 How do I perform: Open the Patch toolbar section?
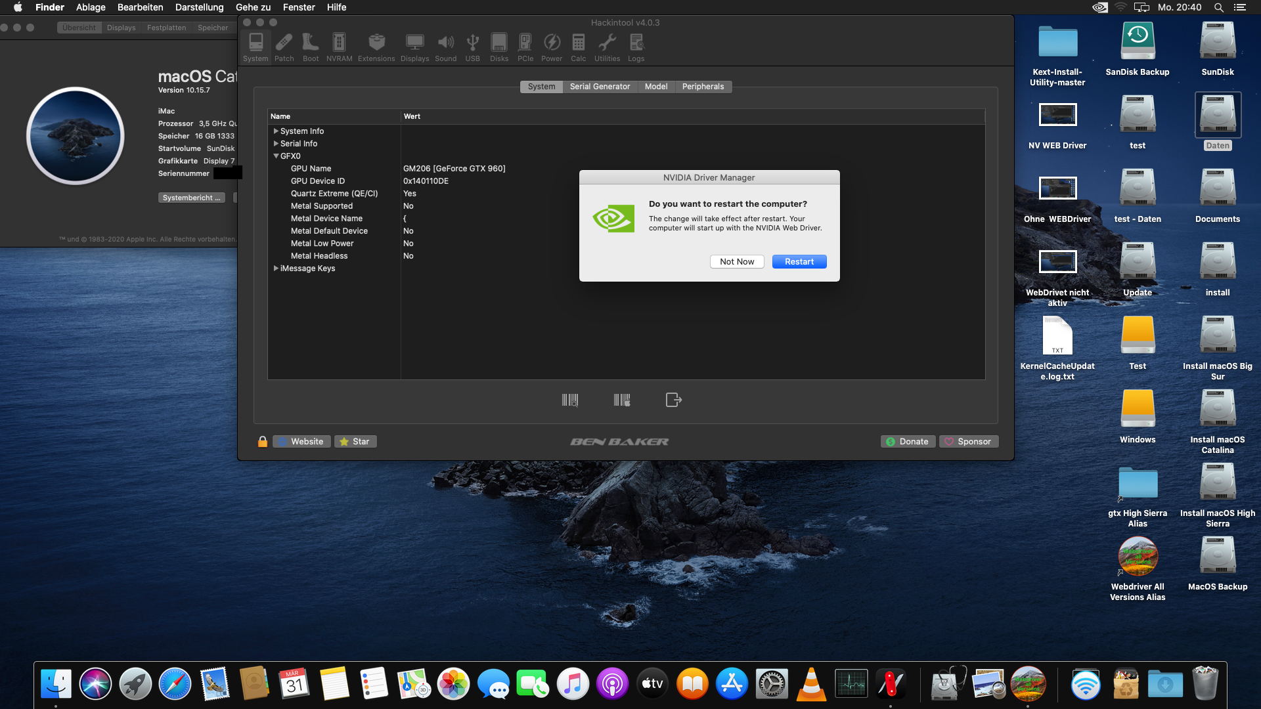(284, 47)
